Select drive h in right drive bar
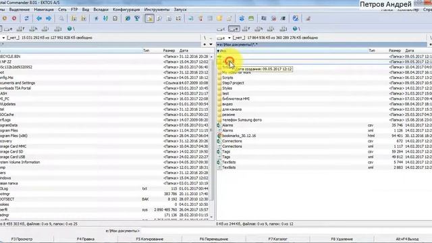Screen dimensions: 432x243 click(x=259, y=28)
